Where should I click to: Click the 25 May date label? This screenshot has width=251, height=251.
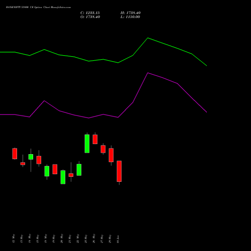[x=86, y=238]
